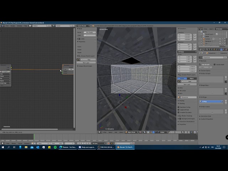Click the End frame field in timeline
This screenshot has width=228, height=171.
(x=57, y=143)
